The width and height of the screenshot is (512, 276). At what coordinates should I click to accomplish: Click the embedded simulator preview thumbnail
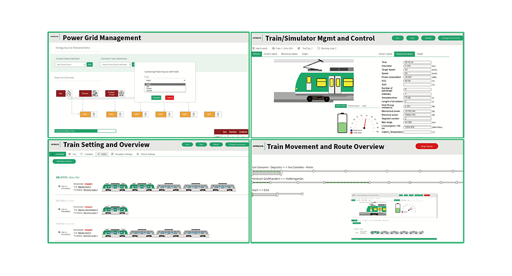(x=395, y=217)
